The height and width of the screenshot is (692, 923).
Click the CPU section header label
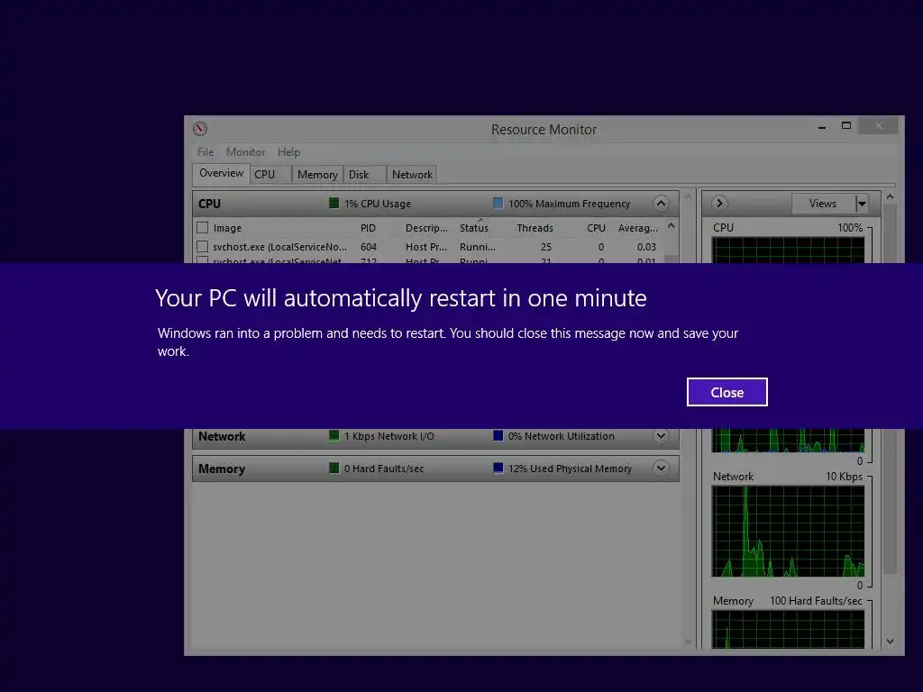(x=209, y=204)
